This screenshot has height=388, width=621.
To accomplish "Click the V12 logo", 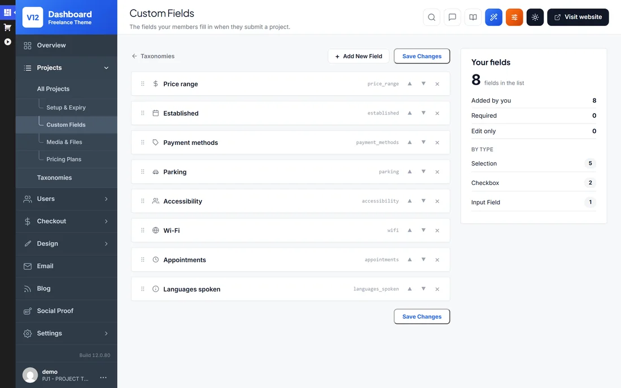I will (33, 17).
